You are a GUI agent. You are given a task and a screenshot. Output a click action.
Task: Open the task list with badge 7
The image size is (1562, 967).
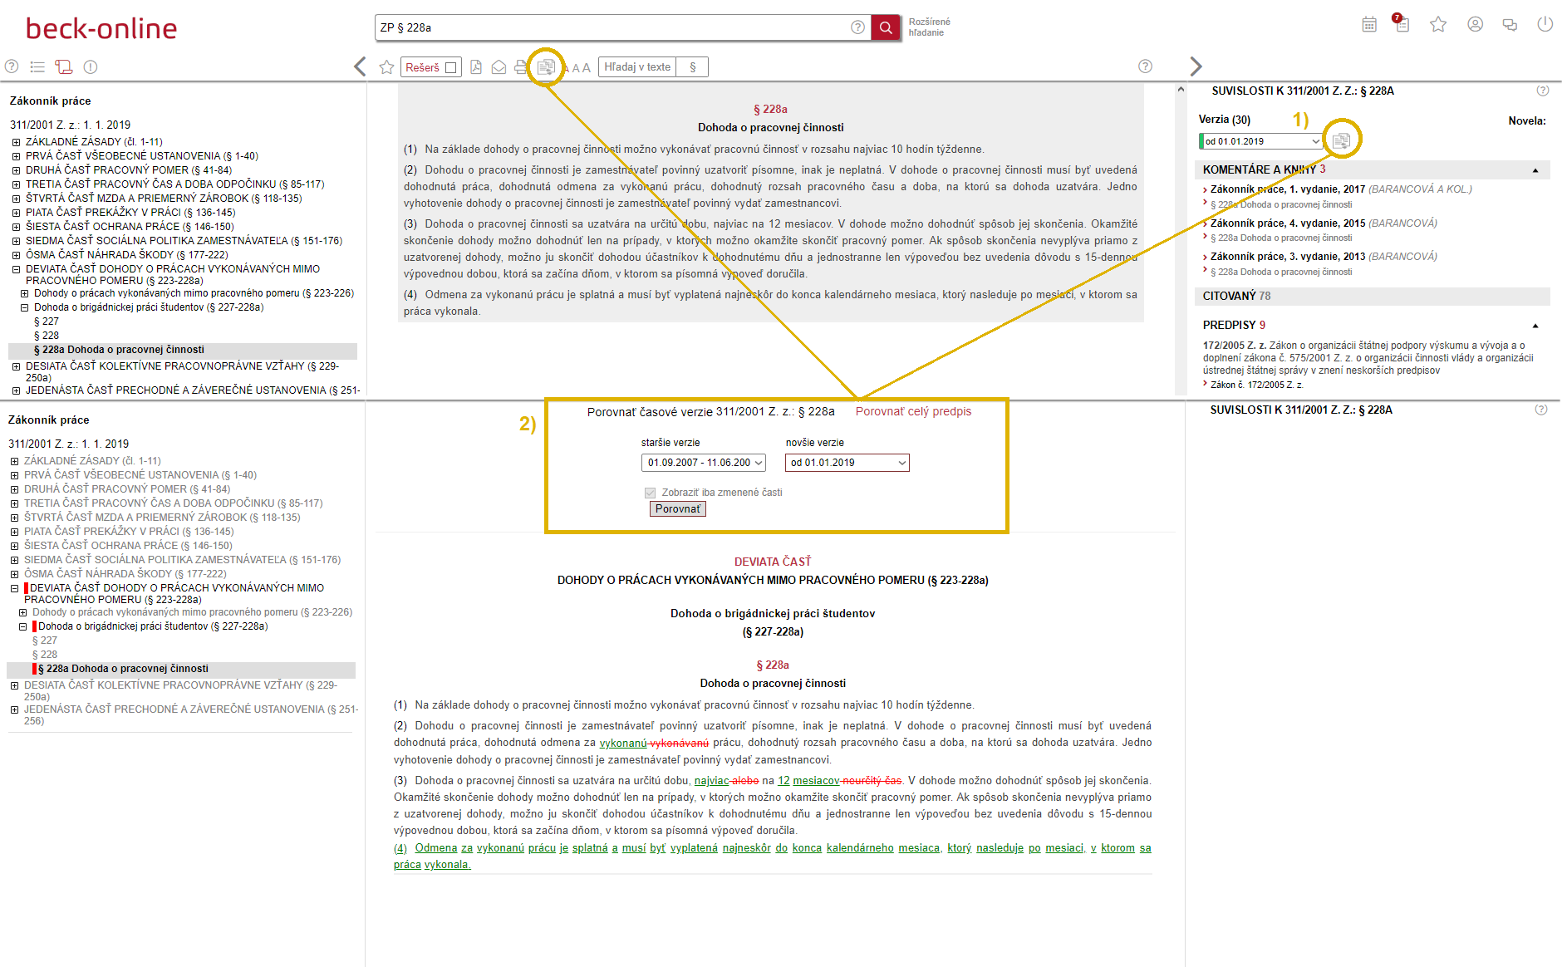point(1402,23)
